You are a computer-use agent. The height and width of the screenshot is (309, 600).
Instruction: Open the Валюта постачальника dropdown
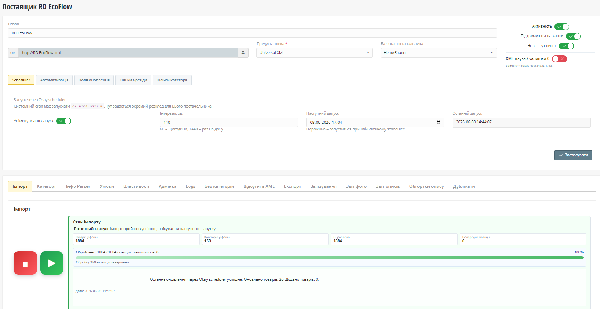click(x=439, y=53)
